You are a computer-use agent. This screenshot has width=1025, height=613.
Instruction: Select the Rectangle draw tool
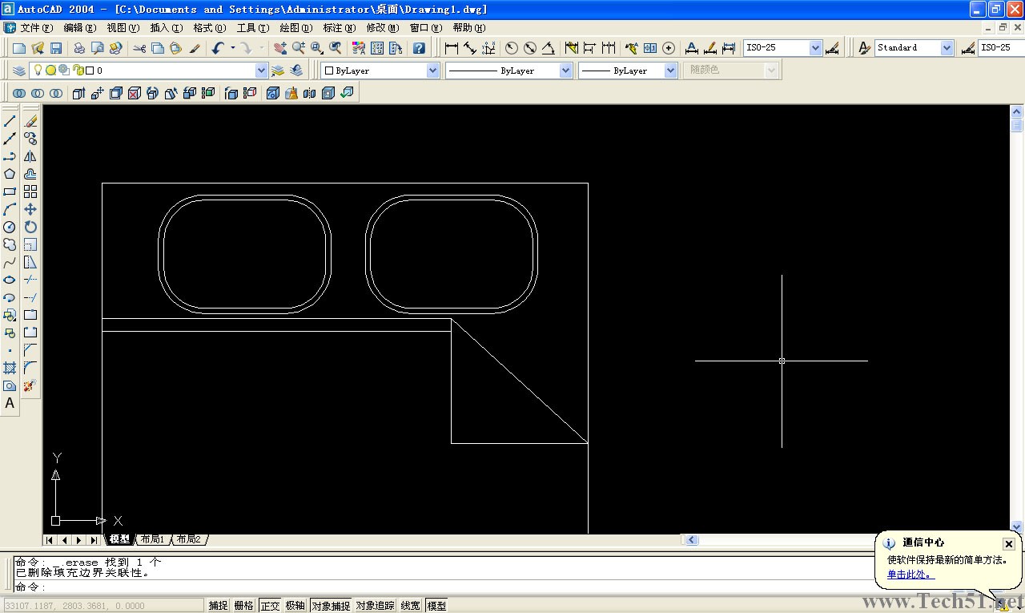tap(10, 192)
